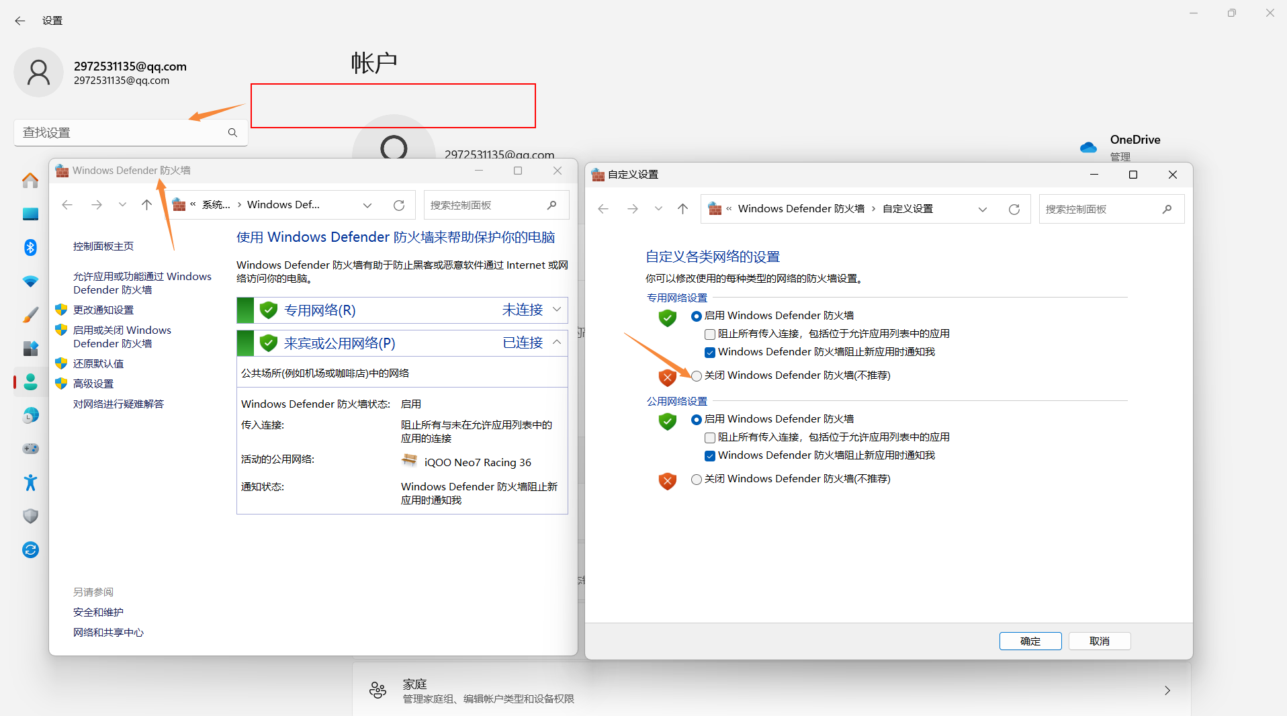Open recent locations dropdown in Customize Settings window
Image resolution: width=1287 pixels, height=716 pixels.
click(658, 209)
